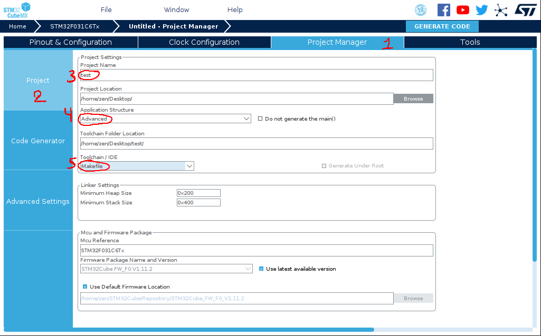The image size is (541, 336).
Task: Open the Advanced Settings side tab
Action: (38, 201)
